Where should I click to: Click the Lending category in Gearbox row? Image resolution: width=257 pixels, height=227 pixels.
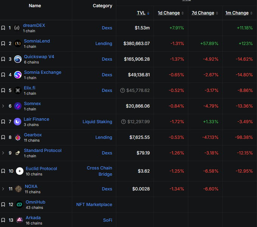pos(104,137)
